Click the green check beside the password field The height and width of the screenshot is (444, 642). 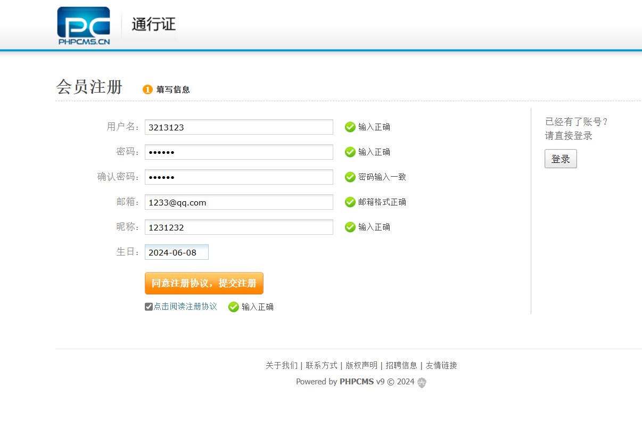(x=350, y=152)
